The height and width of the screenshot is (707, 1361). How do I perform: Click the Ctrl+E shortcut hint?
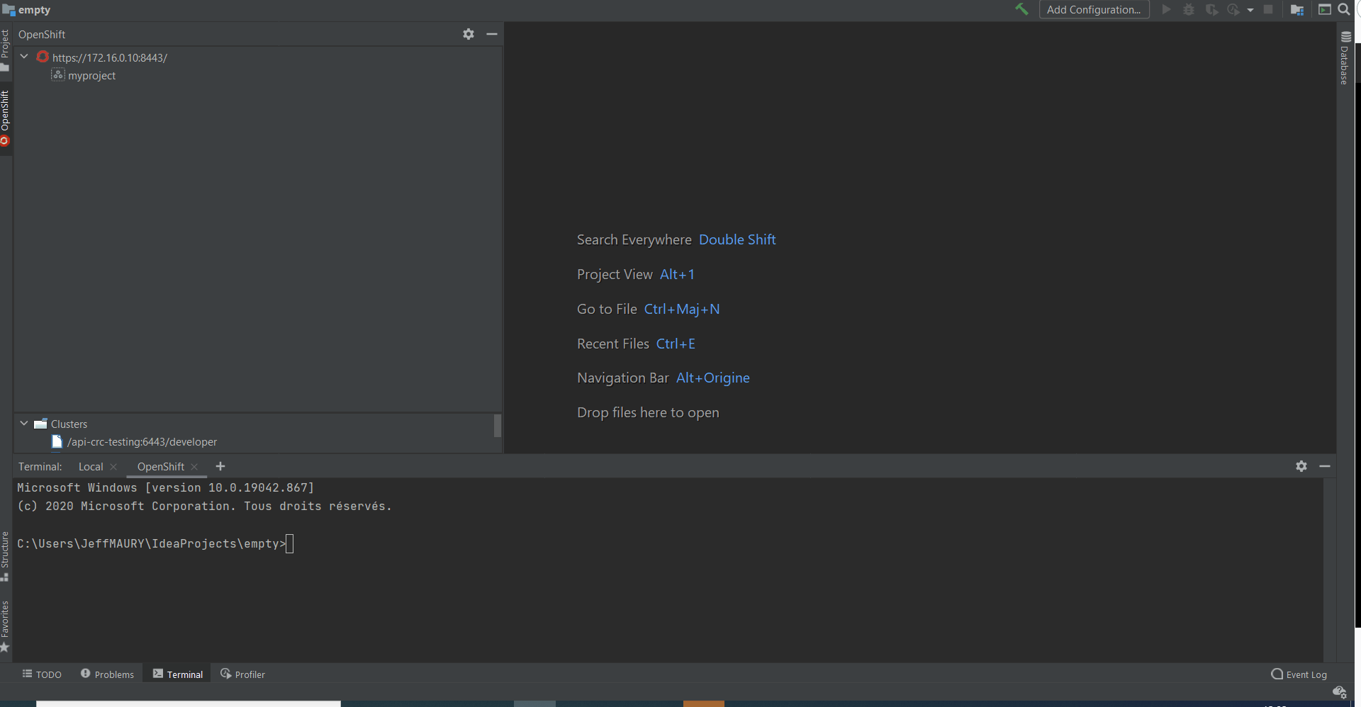(x=676, y=344)
